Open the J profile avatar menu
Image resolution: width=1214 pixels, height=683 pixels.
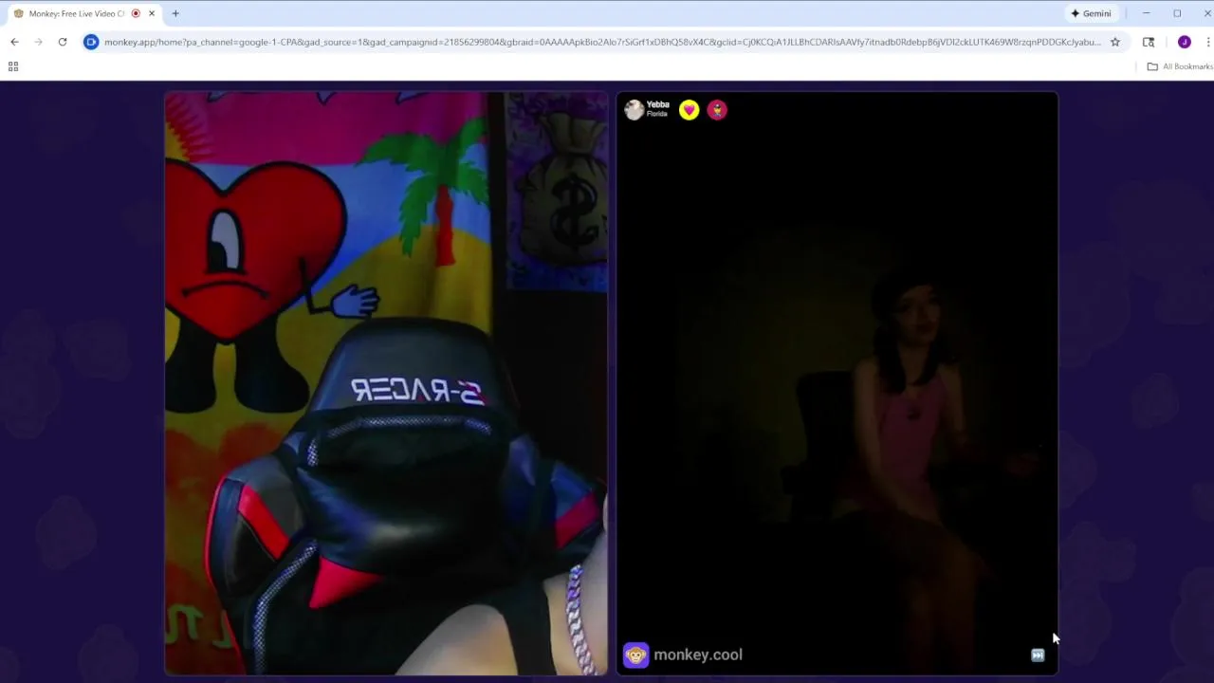pos(1184,42)
